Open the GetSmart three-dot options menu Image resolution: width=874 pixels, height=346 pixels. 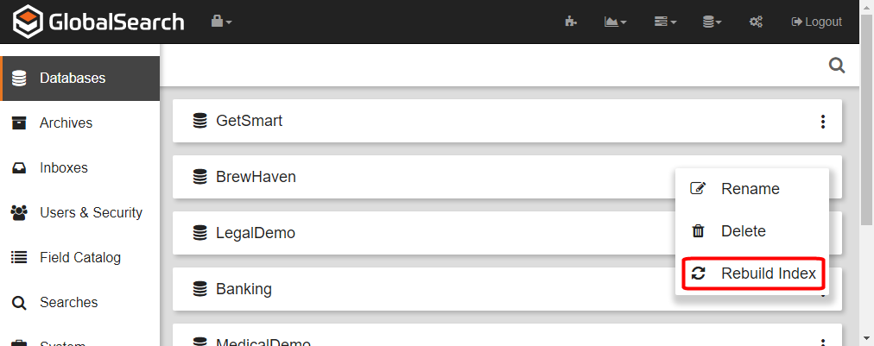(x=822, y=122)
